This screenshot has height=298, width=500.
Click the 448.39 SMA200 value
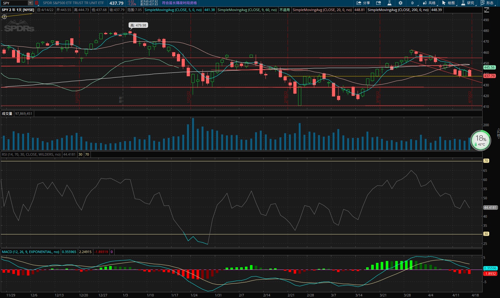(437, 10)
